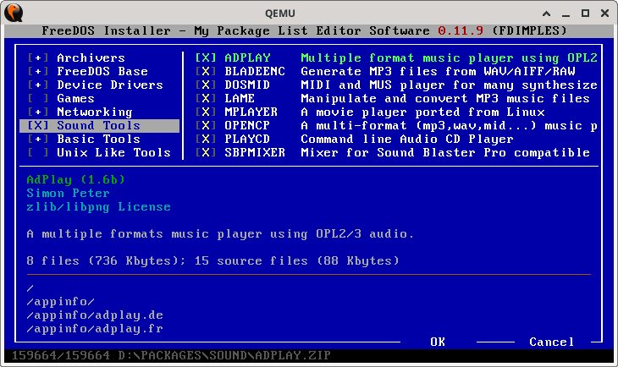
Task: Select the OPENCP package name
Action: click(x=247, y=125)
